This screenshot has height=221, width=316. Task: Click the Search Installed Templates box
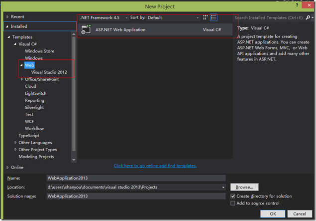269,17
